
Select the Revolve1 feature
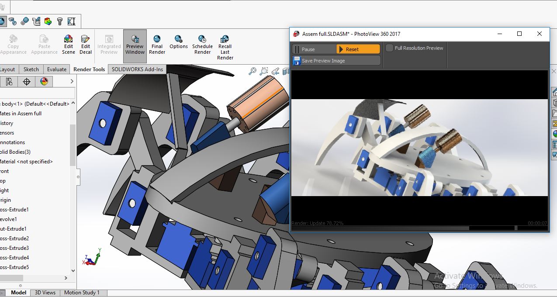coord(9,219)
